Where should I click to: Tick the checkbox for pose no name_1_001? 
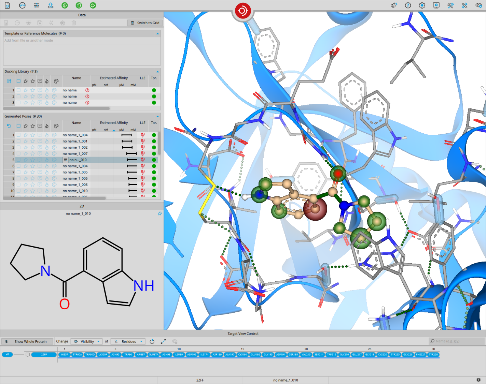coord(18,141)
